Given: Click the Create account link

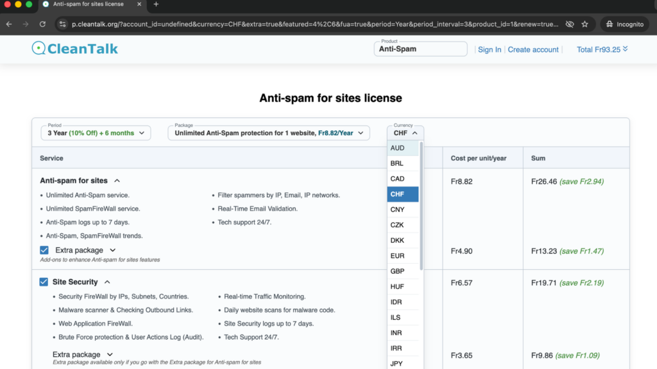Looking at the screenshot, I should (533, 49).
